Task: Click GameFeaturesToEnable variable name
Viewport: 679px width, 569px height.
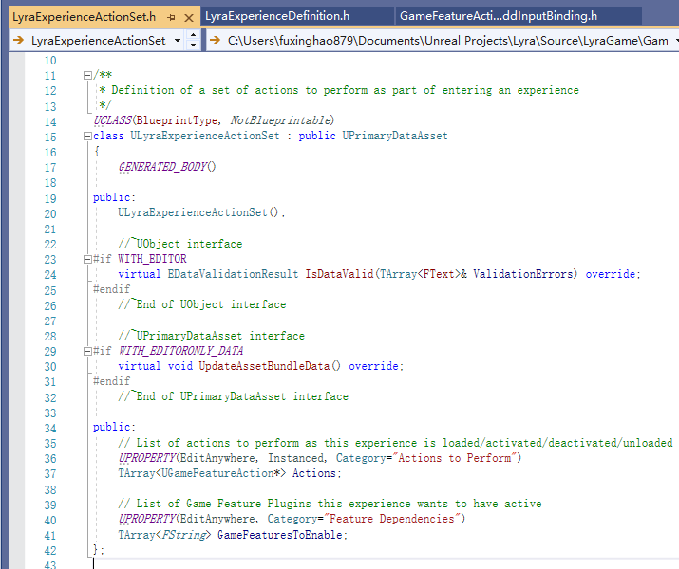Action: pyautogui.click(x=280, y=535)
